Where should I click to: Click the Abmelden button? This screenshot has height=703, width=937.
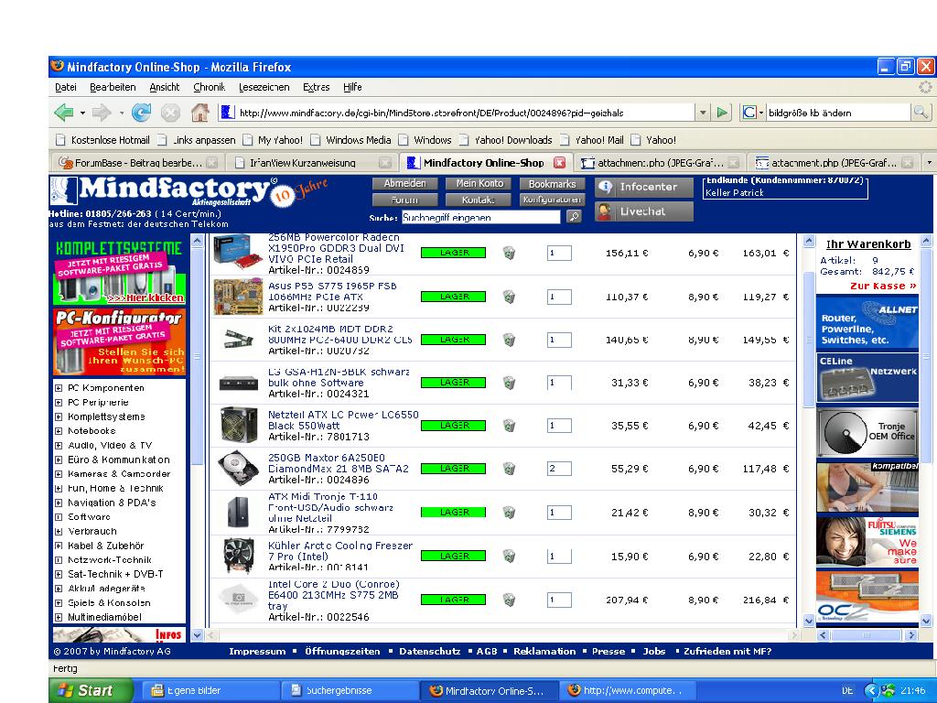tap(405, 183)
